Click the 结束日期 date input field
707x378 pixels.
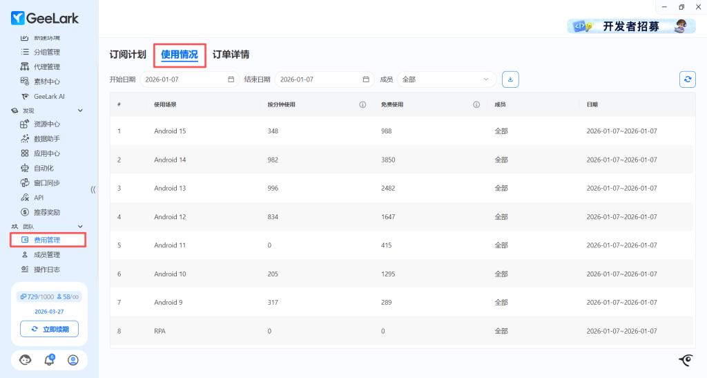tap(319, 79)
